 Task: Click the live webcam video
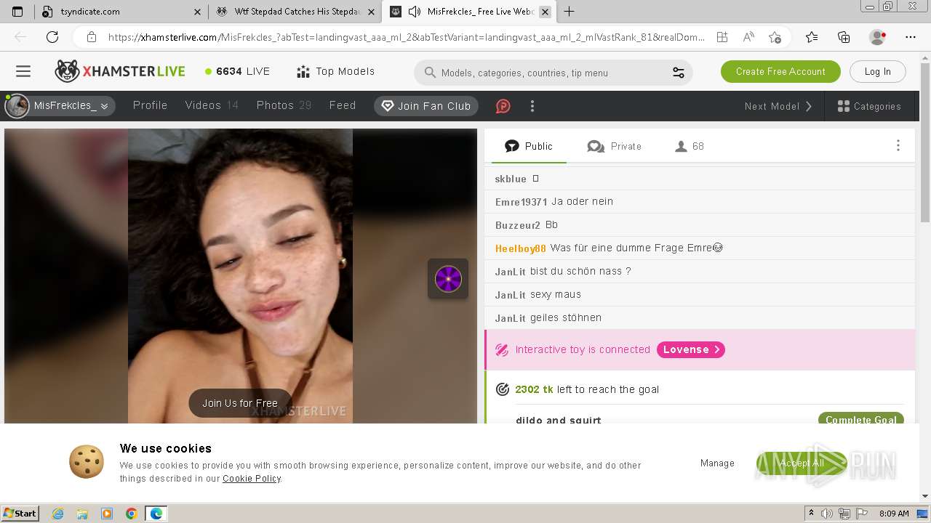tap(240, 276)
